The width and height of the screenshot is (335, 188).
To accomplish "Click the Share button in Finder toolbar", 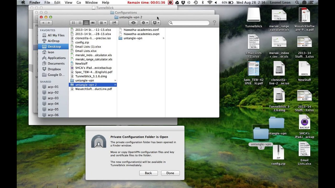I will (114, 23).
